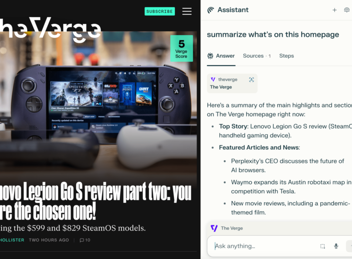Click the Ask anything input field

coord(265,246)
